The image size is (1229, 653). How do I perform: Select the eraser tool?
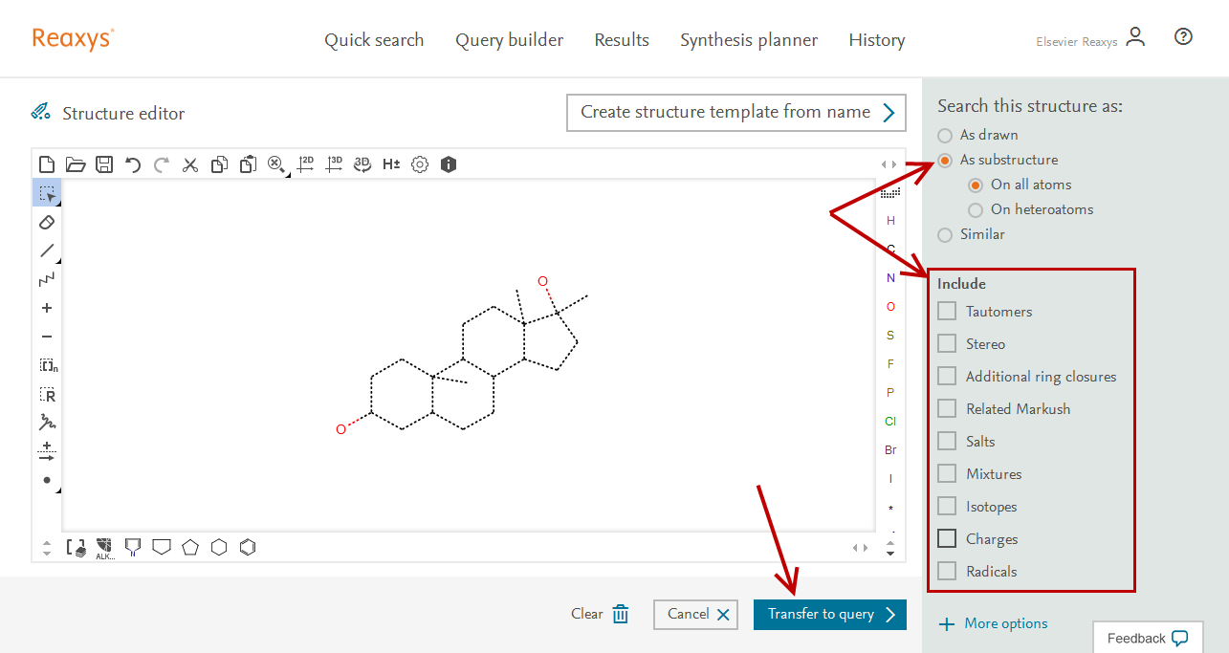(47, 222)
